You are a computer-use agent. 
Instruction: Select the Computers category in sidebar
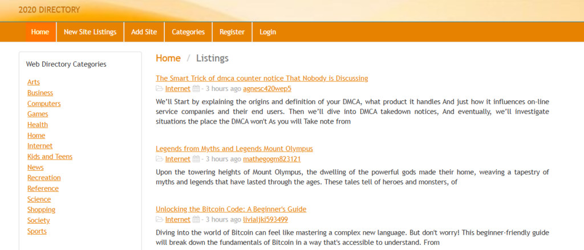[44, 104]
